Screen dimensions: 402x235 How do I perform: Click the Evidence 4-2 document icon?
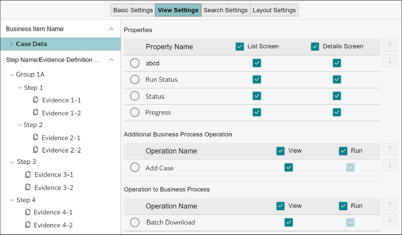pos(28,225)
